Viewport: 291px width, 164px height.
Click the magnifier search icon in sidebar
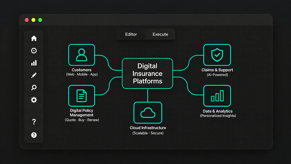point(34,87)
